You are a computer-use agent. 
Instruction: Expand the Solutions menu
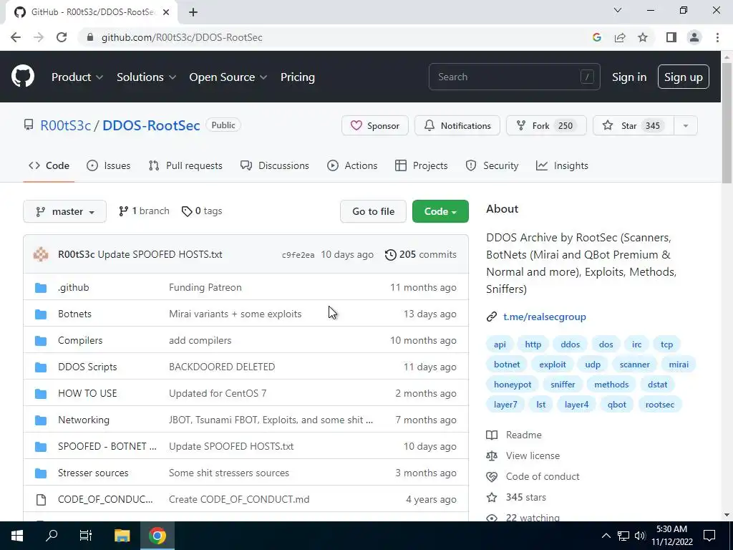point(146,77)
